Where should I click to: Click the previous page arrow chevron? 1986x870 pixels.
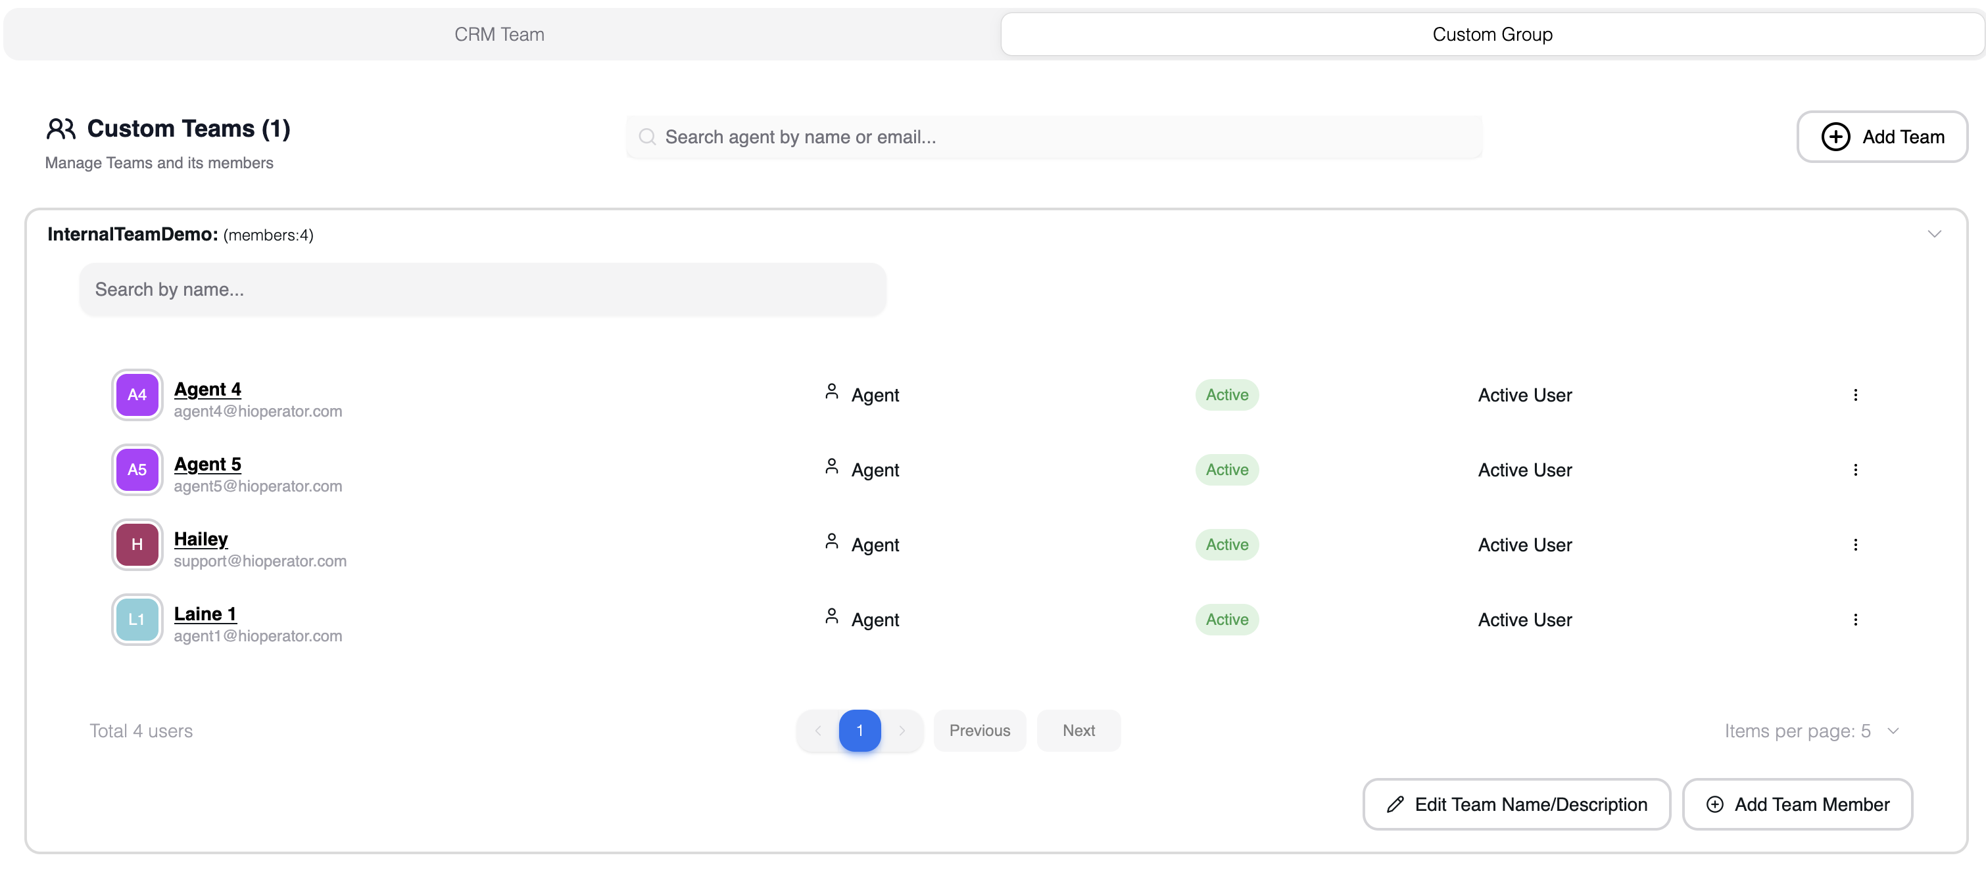(818, 731)
